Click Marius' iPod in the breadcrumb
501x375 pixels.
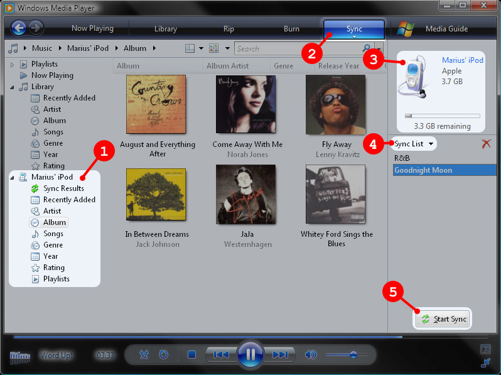pyautogui.click(x=88, y=48)
